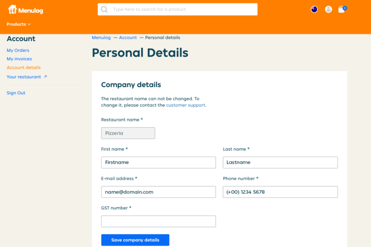Image resolution: width=371 pixels, height=247 pixels.
Task: Open the shopping cart icon
Action: [x=342, y=9]
